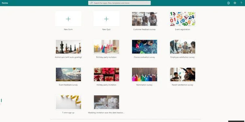This screenshot has width=245, height=122.
Task: Open the Birthday party invitation thumbnail
Action: 106,47
